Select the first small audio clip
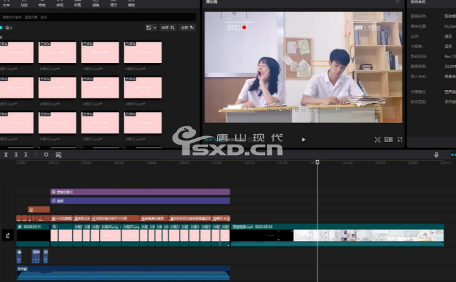Viewport: 456px width, 282px height. [19, 256]
